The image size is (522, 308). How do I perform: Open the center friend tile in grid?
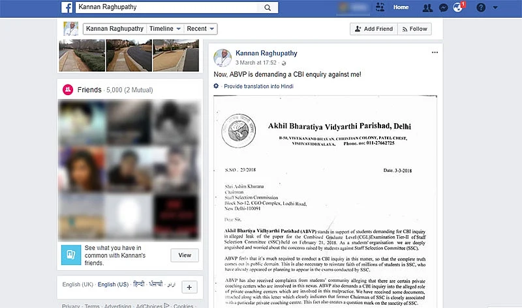[x=129, y=169]
